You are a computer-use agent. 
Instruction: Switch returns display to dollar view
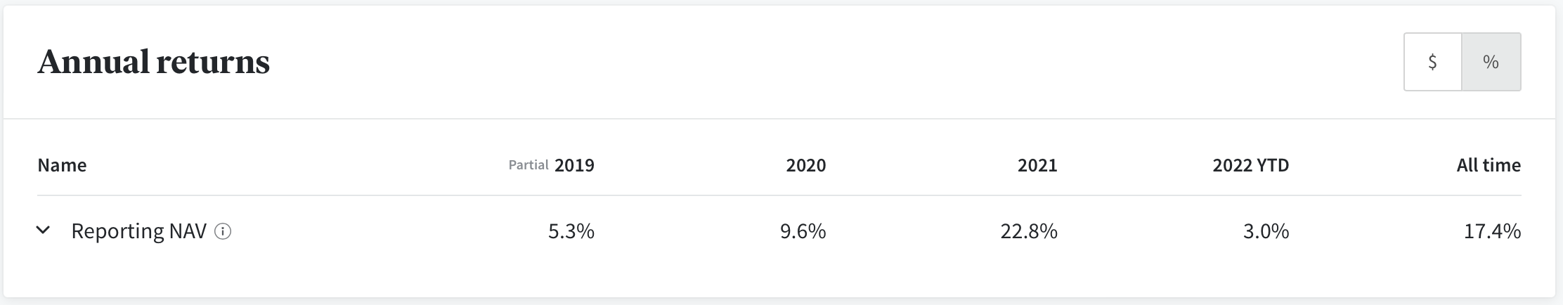point(1433,62)
